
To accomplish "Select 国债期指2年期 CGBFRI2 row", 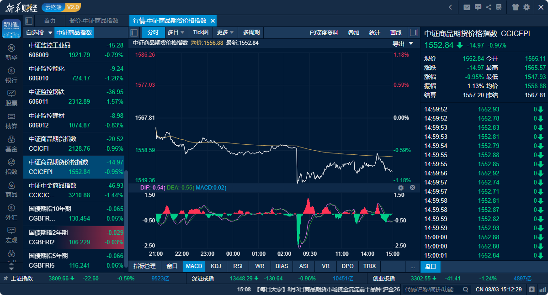I will (74, 237).
